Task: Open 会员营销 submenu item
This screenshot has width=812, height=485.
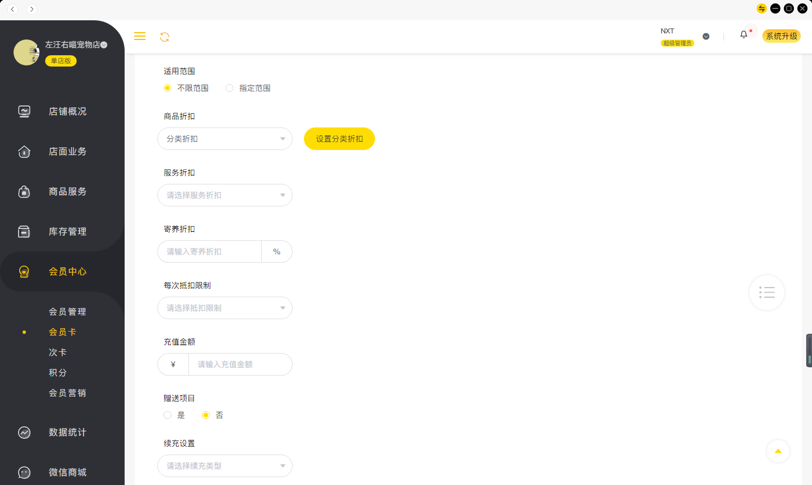Action: click(x=68, y=393)
